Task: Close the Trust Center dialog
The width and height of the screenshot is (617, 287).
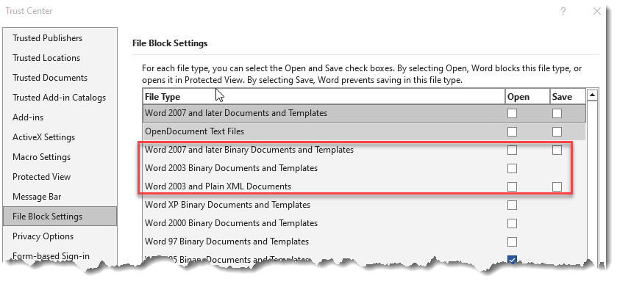Action: 597,12
